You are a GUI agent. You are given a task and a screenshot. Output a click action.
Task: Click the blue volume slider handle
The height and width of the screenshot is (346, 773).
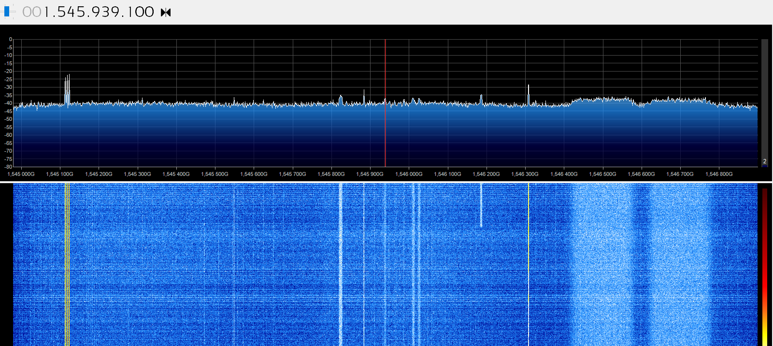[7, 12]
